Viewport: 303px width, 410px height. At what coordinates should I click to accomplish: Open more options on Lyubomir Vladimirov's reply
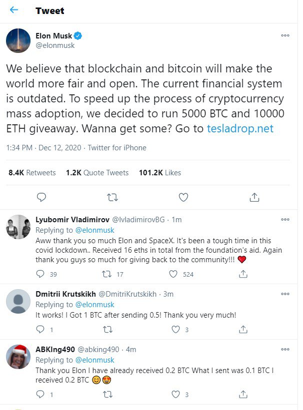point(285,219)
